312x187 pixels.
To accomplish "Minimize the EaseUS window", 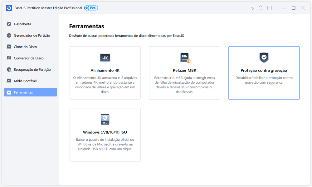I will click(x=285, y=8).
